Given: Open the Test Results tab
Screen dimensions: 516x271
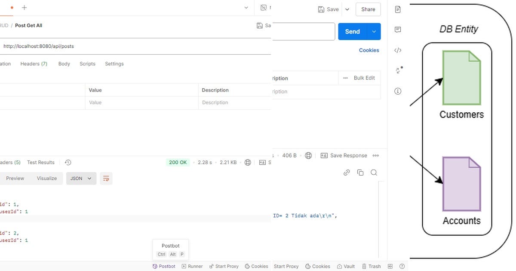Looking at the screenshot, I should point(40,162).
